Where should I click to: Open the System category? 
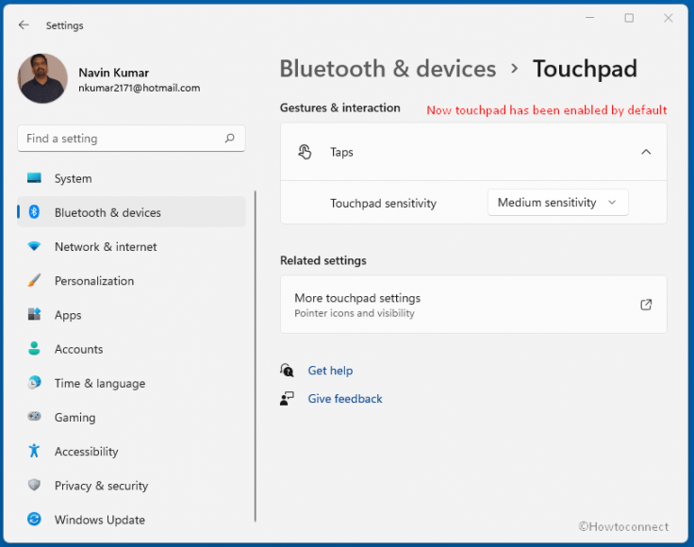131,178
